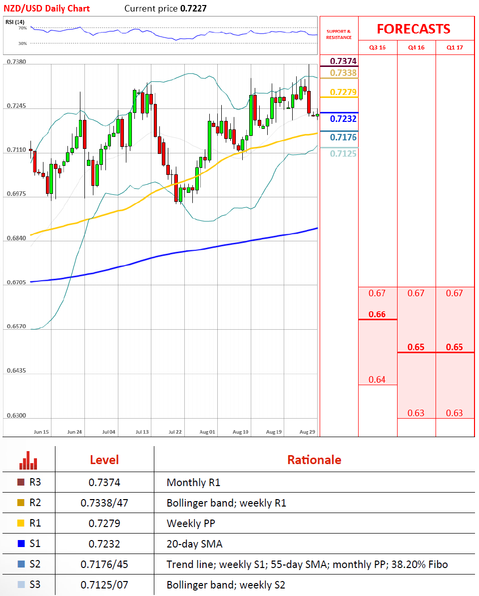Select the R3 dark maroon color square
The width and height of the screenshot is (479, 596).
point(20,483)
